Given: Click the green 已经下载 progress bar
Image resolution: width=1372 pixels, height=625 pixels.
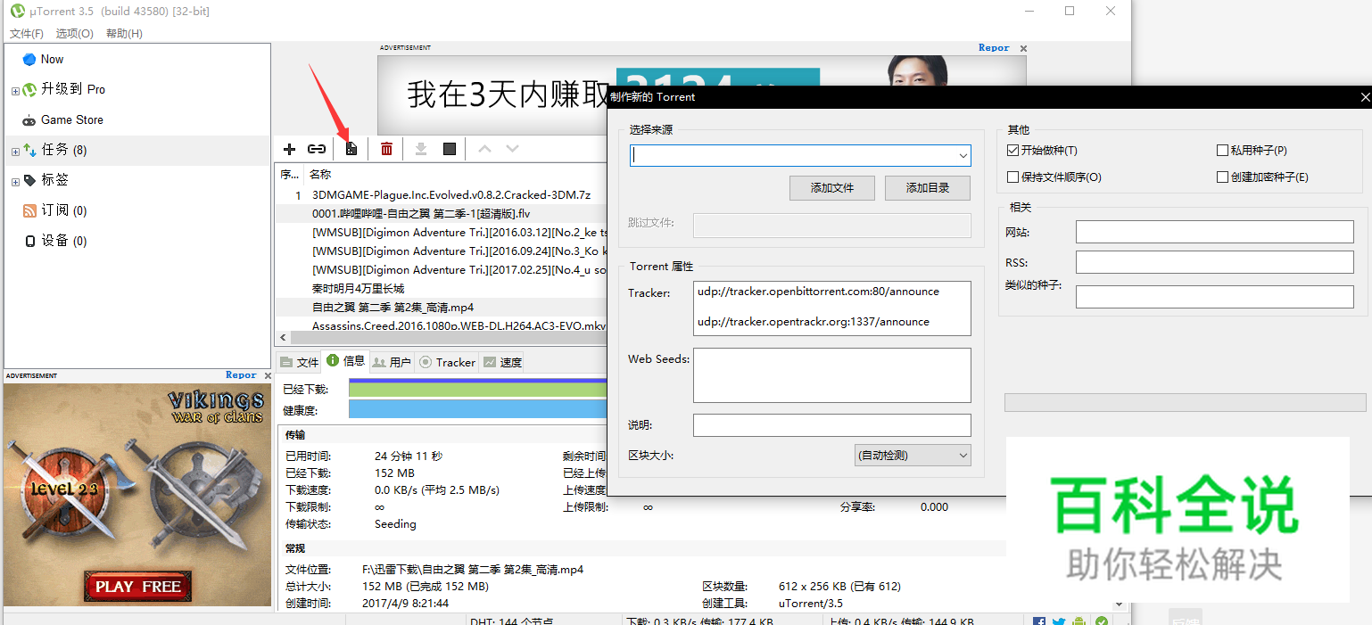Looking at the screenshot, I should point(477,389).
